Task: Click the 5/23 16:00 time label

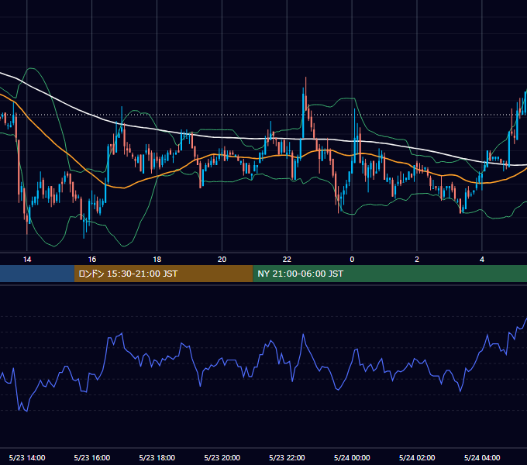Action: pyautogui.click(x=91, y=457)
